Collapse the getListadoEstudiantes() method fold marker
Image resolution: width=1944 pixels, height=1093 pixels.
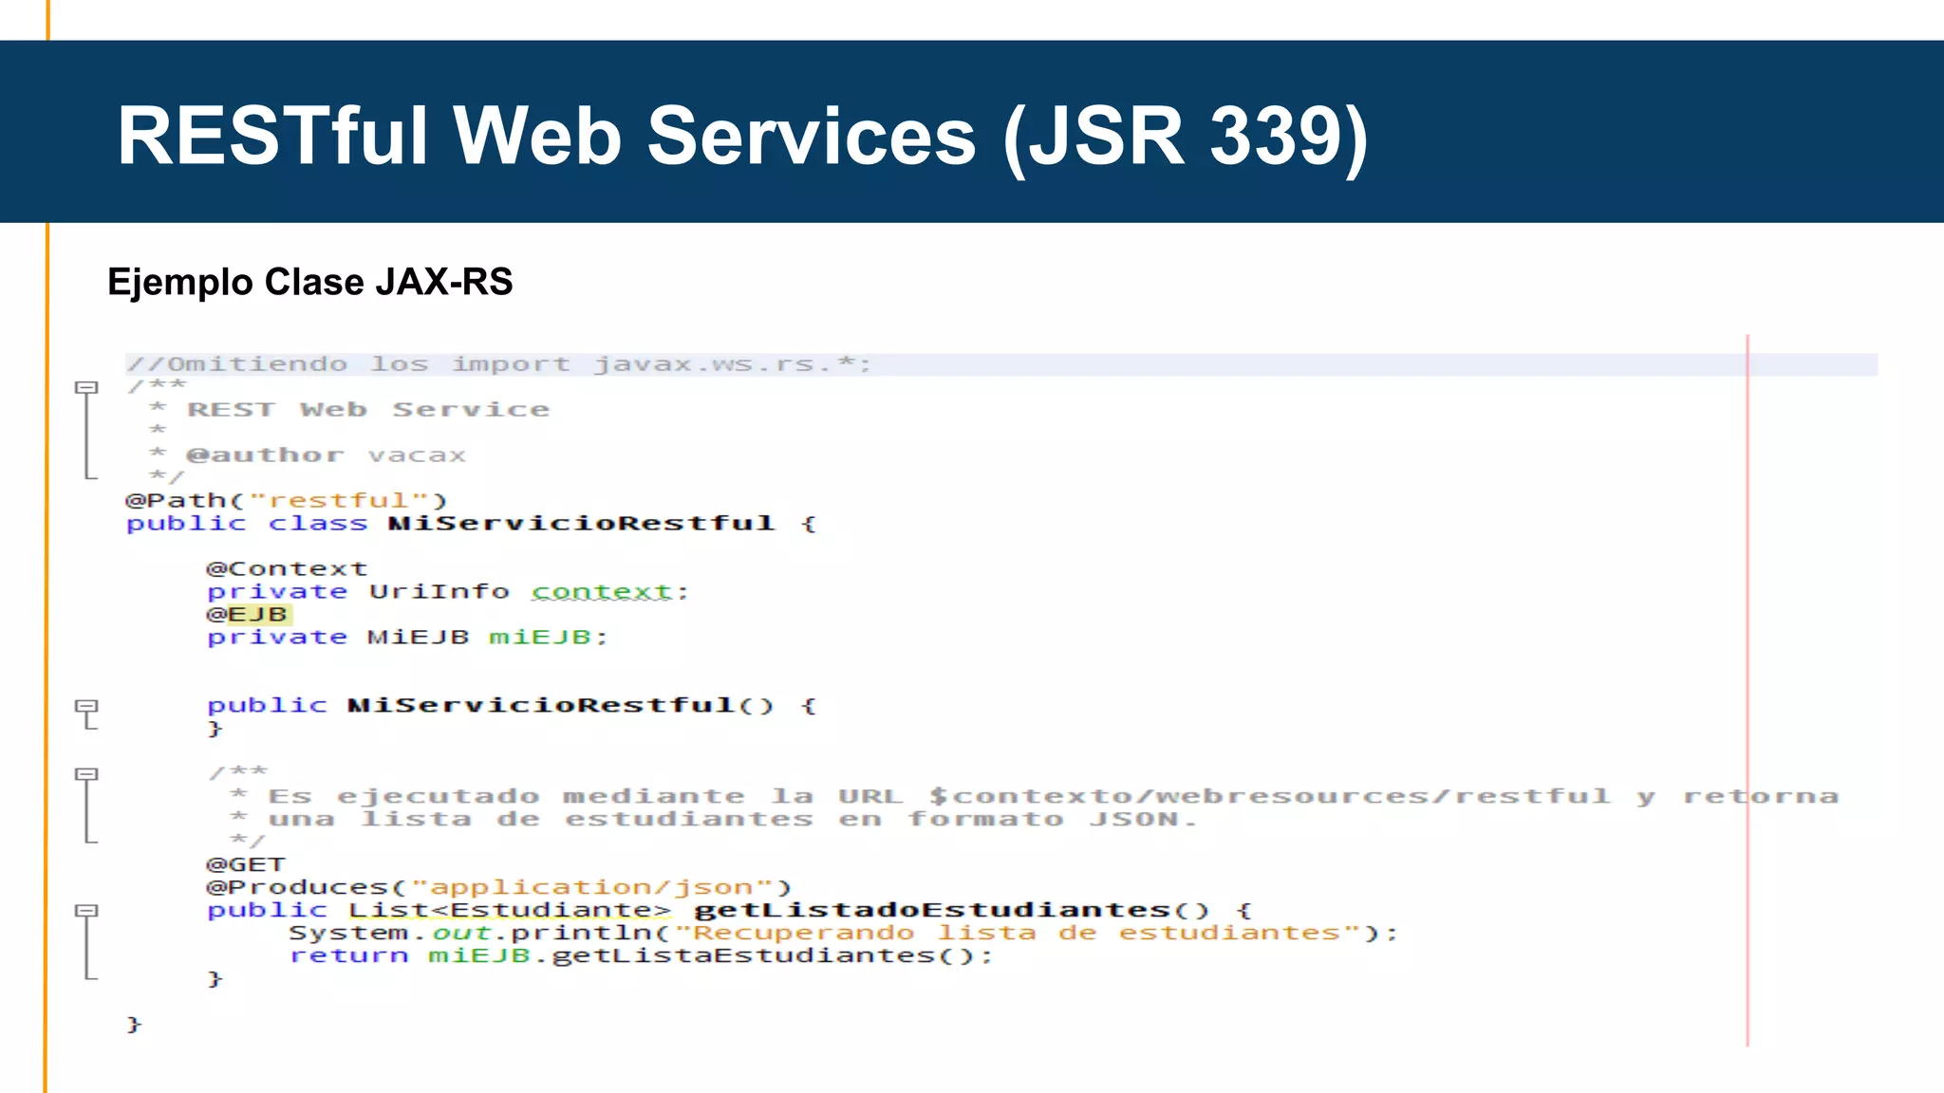point(86,911)
